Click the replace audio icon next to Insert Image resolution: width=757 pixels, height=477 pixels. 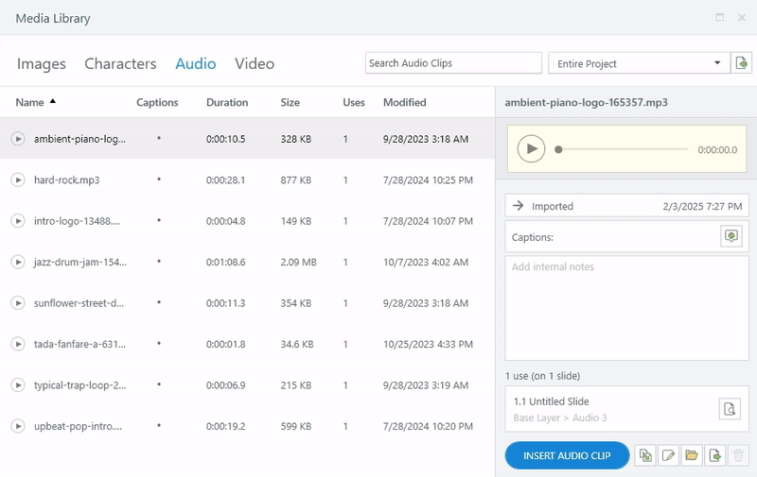(x=645, y=455)
